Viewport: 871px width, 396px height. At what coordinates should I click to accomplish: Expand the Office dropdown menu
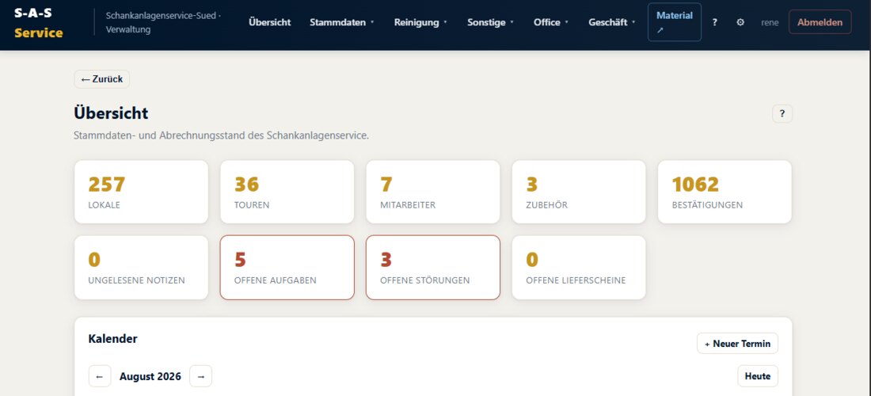551,22
